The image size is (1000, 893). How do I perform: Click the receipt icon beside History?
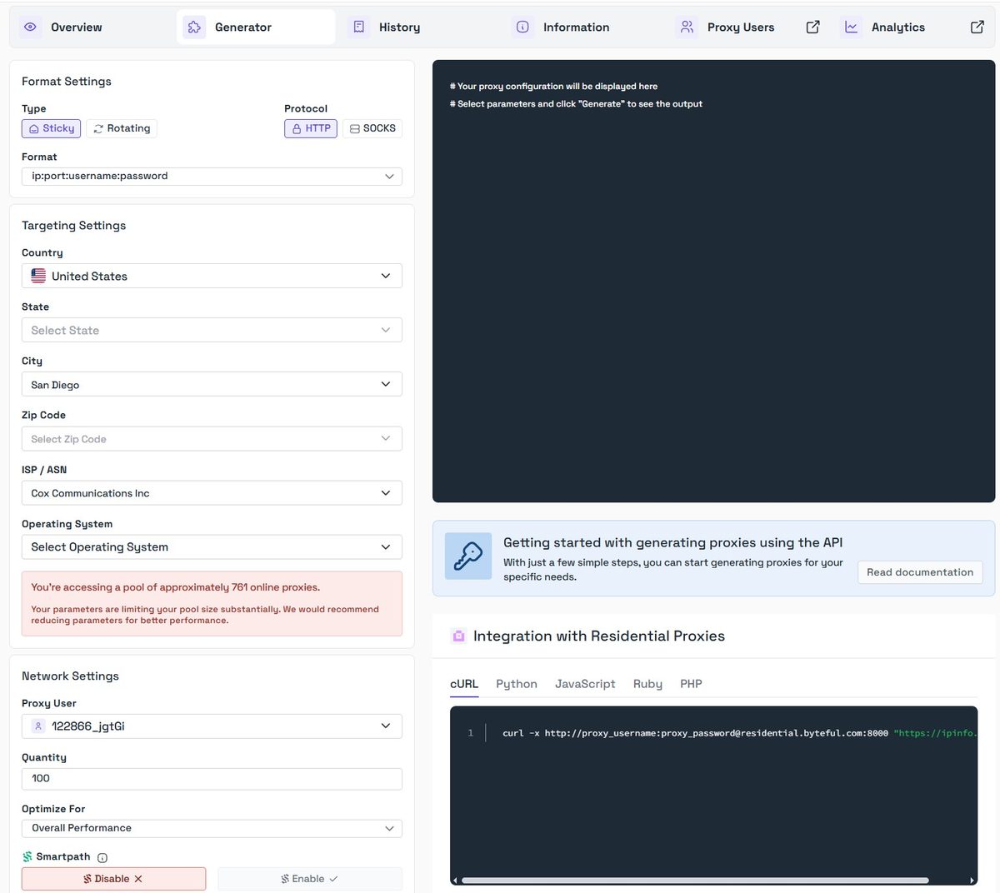pyautogui.click(x=358, y=27)
